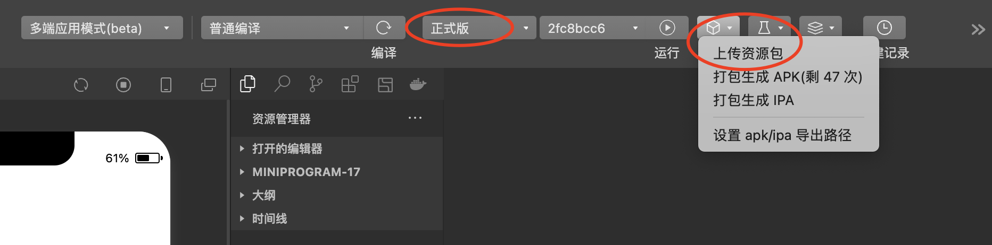Click the run play button icon

pyautogui.click(x=667, y=28)
